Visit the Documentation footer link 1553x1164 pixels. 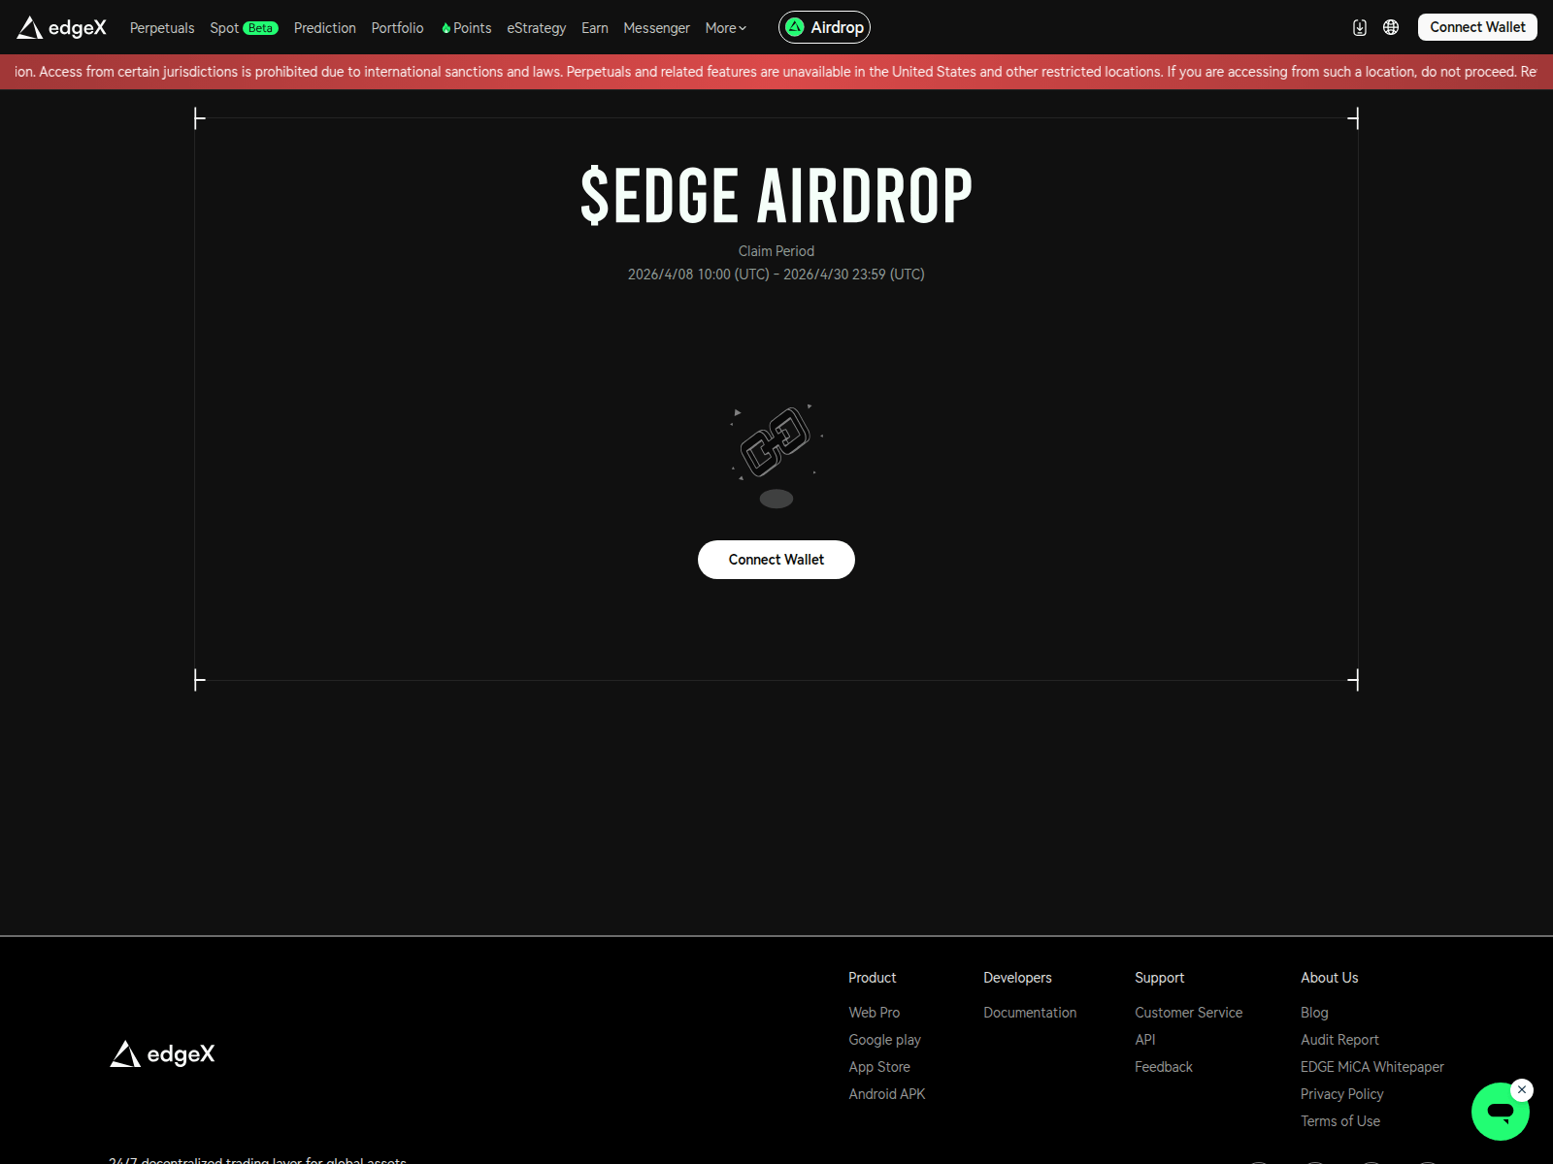[1029, 1013]
